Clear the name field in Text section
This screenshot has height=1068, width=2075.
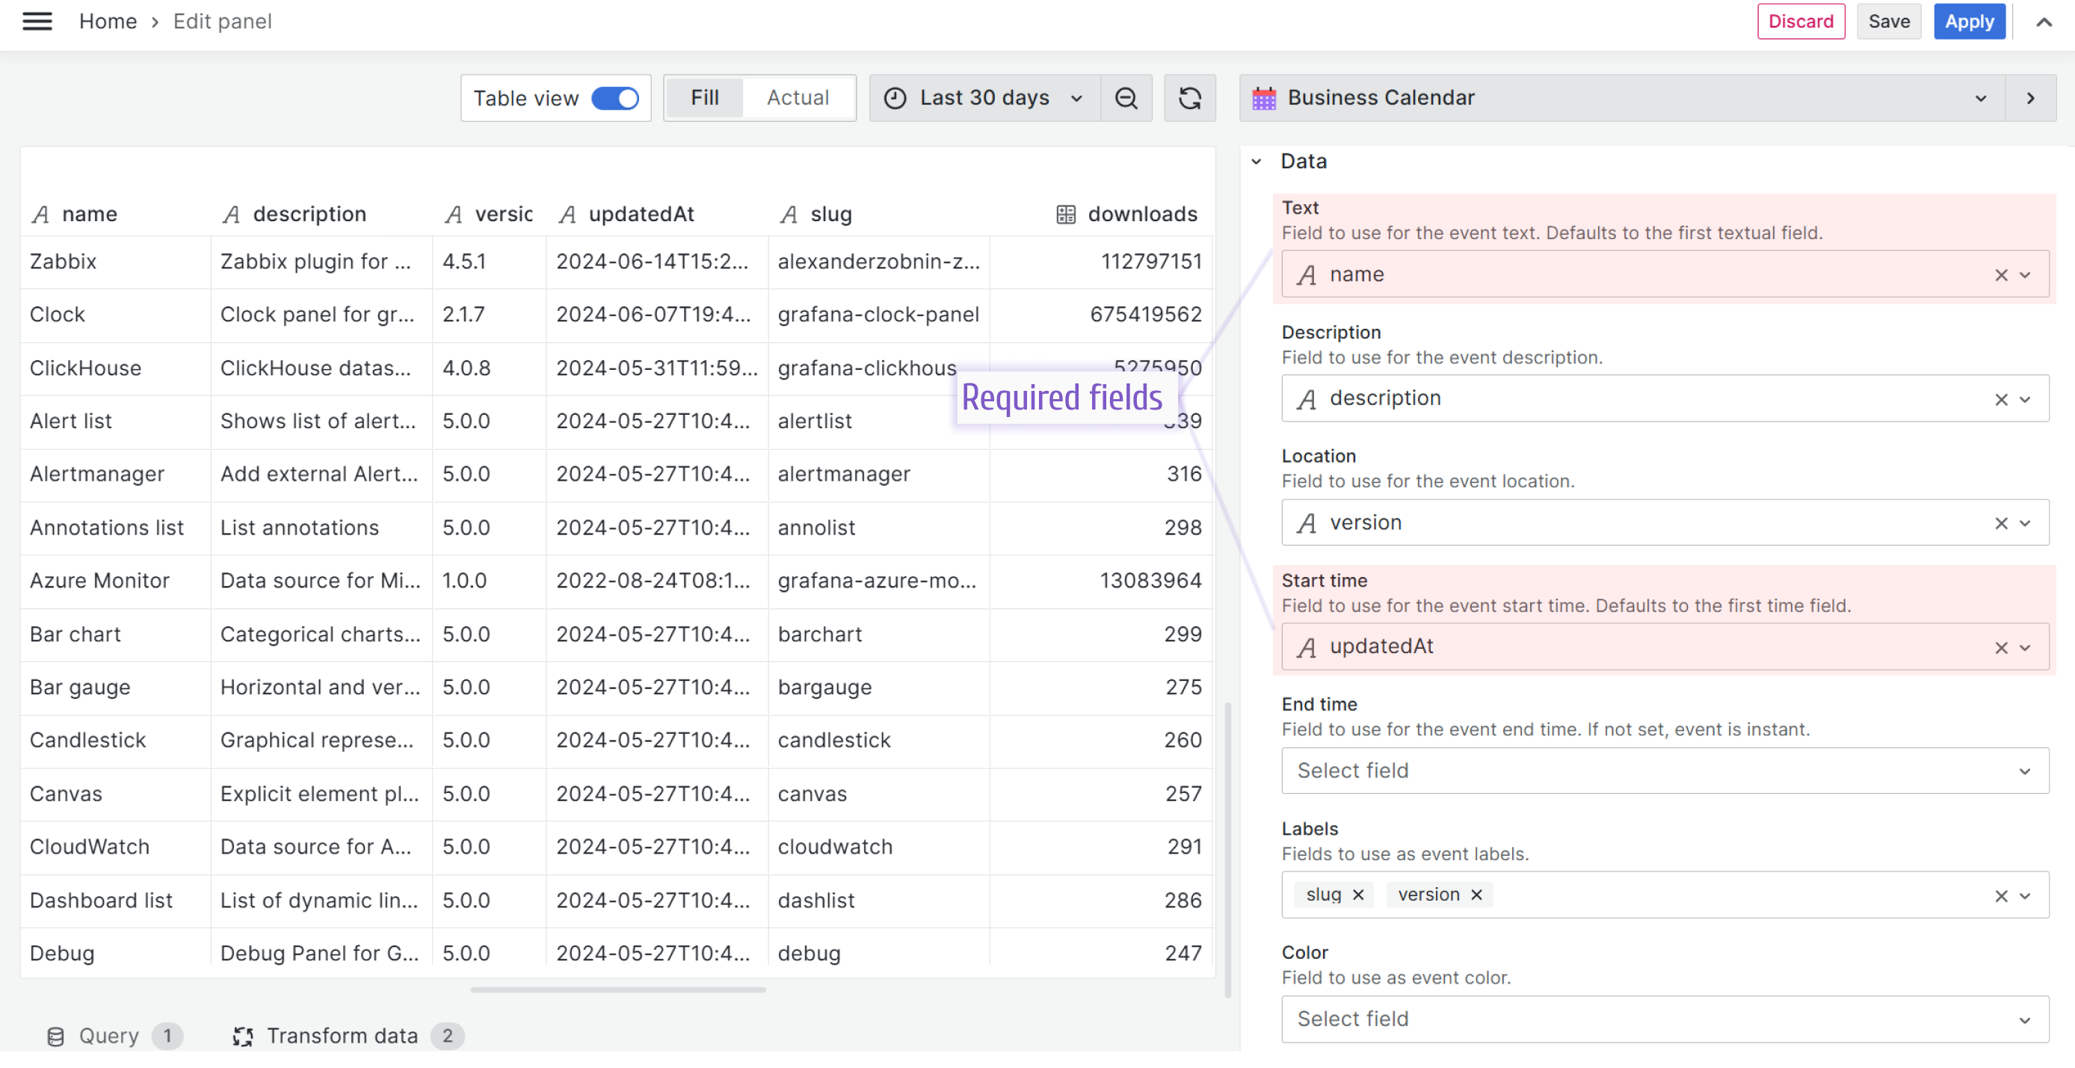[x=2000, y=274]
